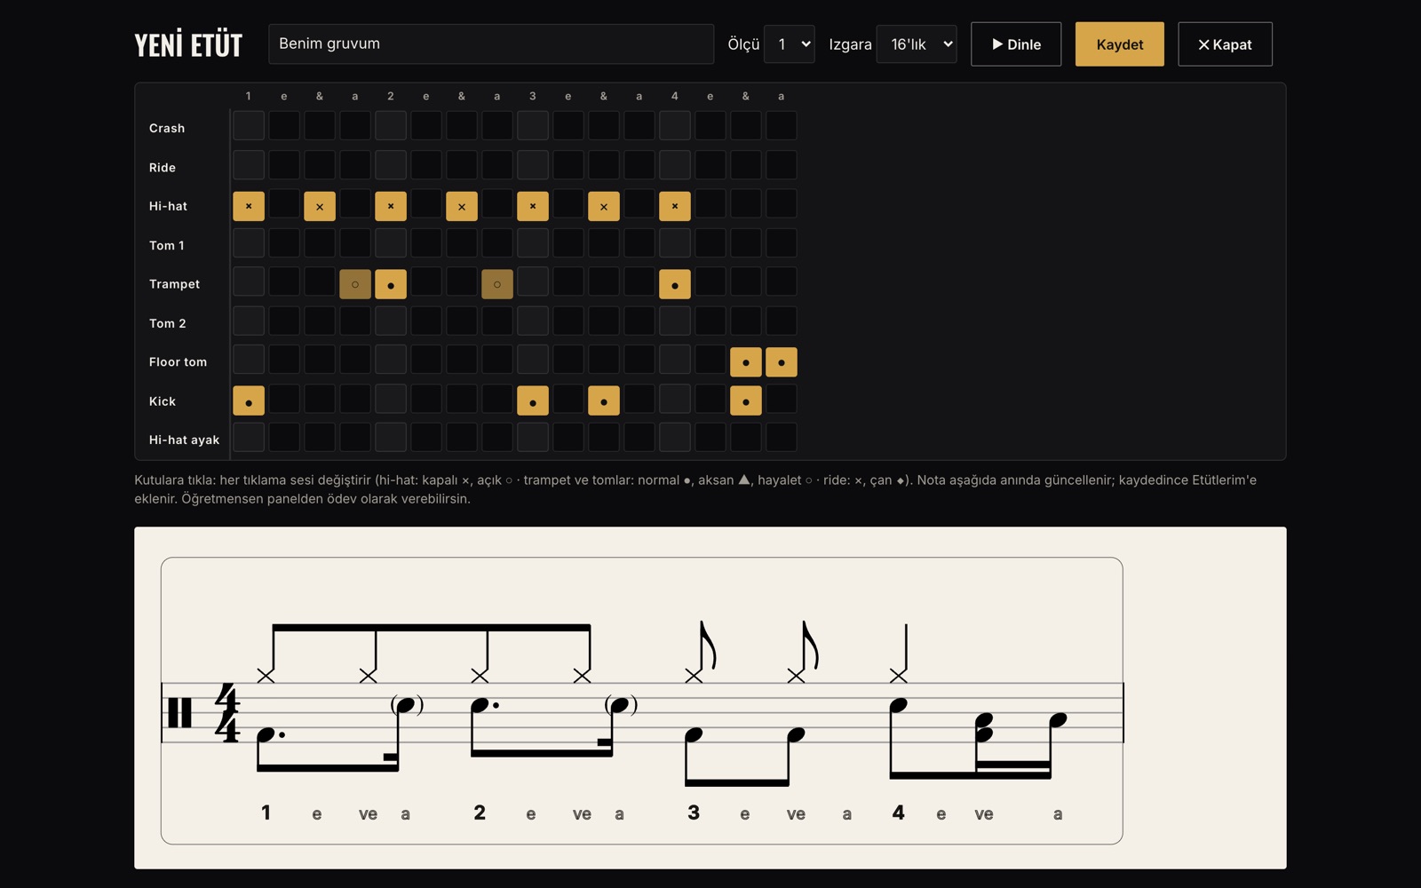Screen dimensions: 1421x888
Task: Toggle the Hi-hat cell on beat 4
Action: (x=675, y=206)
